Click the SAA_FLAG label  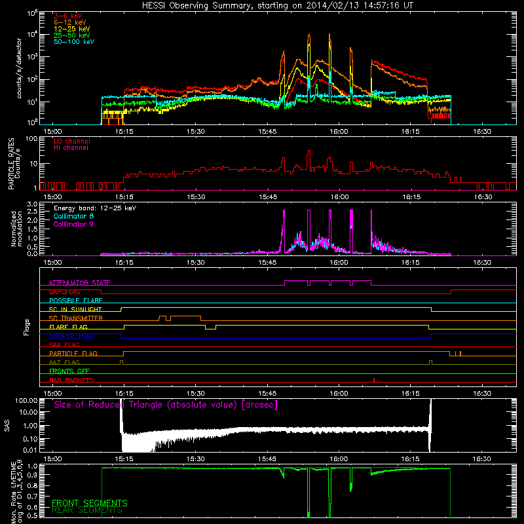coord(64,345)
